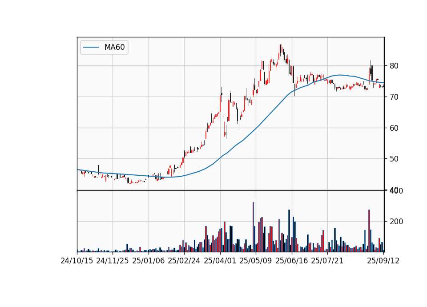427x307 pixels.
Task: Click the 24/11/25 date axis label
Action: point(113,261)
